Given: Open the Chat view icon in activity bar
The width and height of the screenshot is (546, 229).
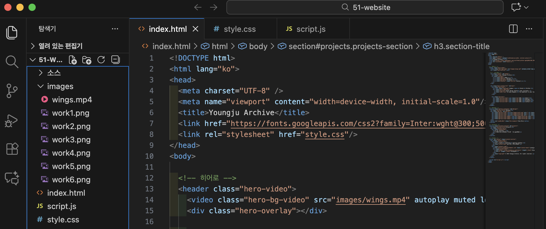Looking at the screenshot, I should (x=12, y=178).
